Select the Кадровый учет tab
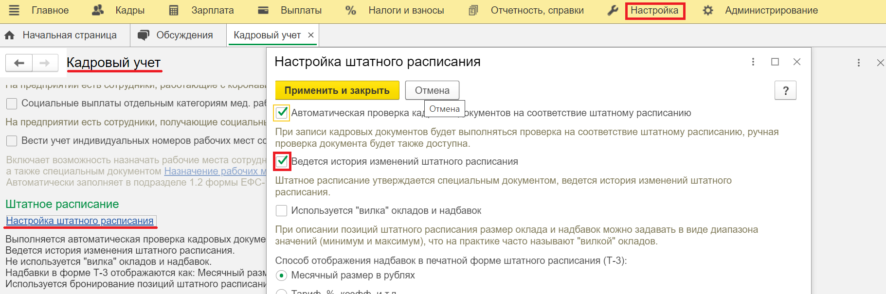 [x=267, y=35]
